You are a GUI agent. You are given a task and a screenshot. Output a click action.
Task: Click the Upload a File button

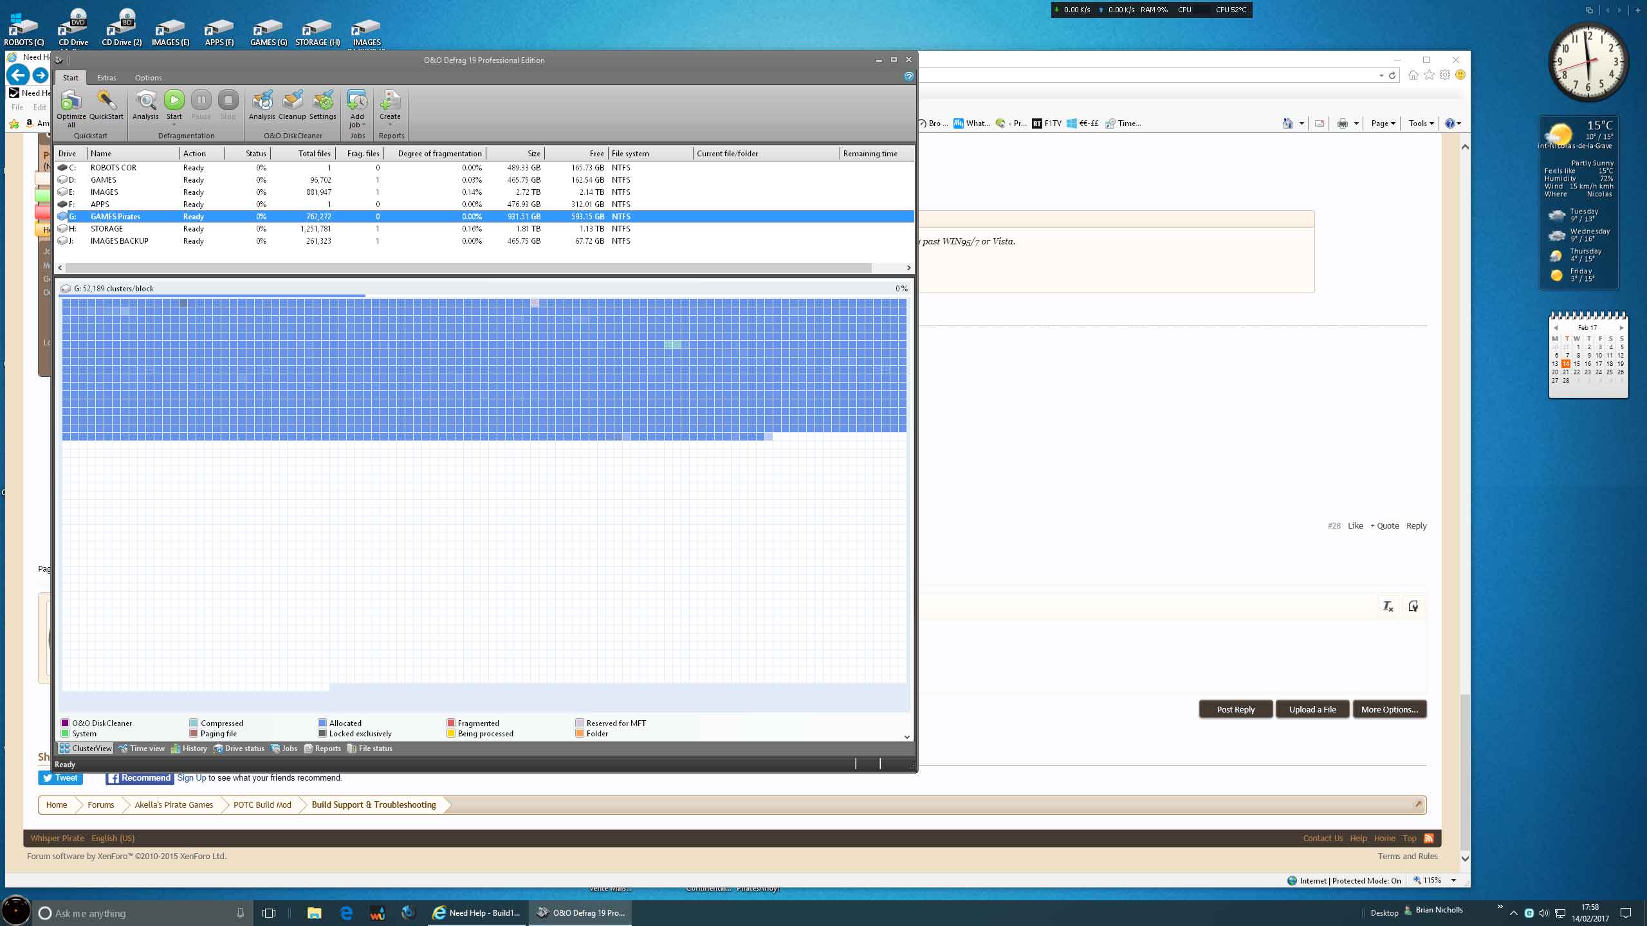click(1312, 709)
